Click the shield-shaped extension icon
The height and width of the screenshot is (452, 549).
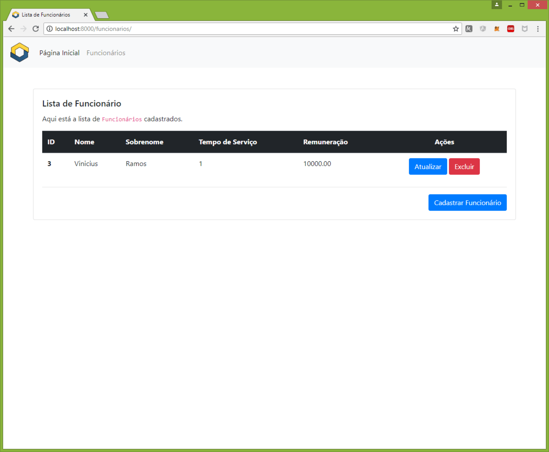click(525, 29)
